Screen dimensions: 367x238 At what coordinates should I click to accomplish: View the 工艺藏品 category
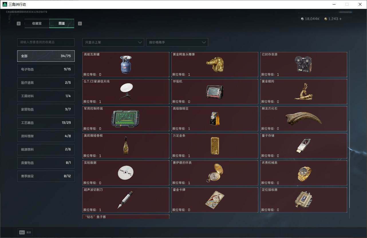pyautogui.click(x=46, y=123)
